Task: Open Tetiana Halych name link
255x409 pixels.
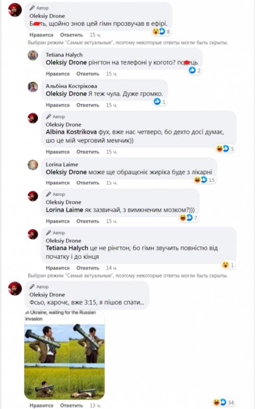Action: point(64,55)
